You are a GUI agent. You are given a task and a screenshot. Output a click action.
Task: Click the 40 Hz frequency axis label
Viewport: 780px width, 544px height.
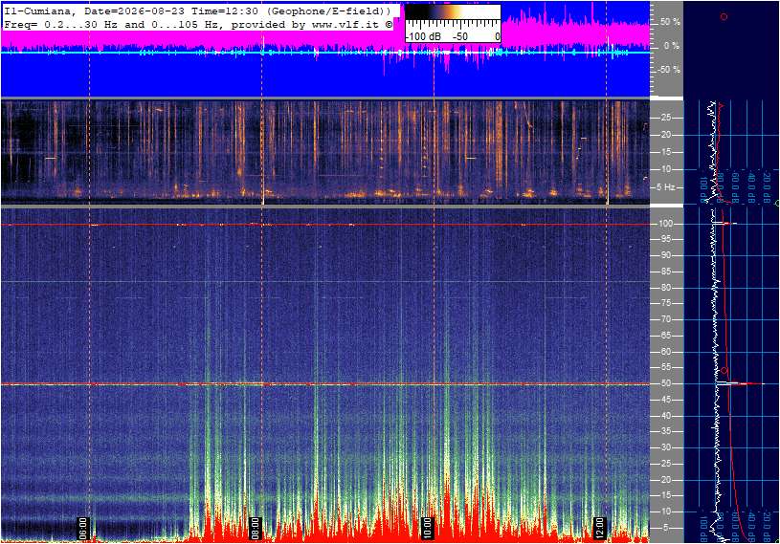point(665,416)
